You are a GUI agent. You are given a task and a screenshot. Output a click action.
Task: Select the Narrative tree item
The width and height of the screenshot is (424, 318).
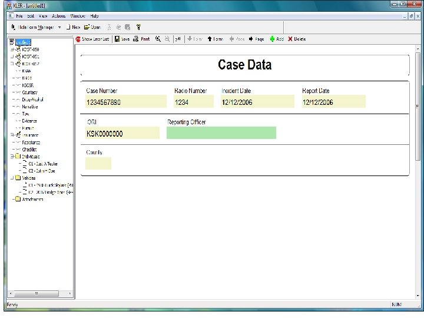tap(30, 107)
